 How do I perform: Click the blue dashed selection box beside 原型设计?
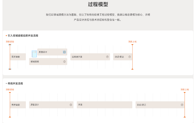click(34, 54)
